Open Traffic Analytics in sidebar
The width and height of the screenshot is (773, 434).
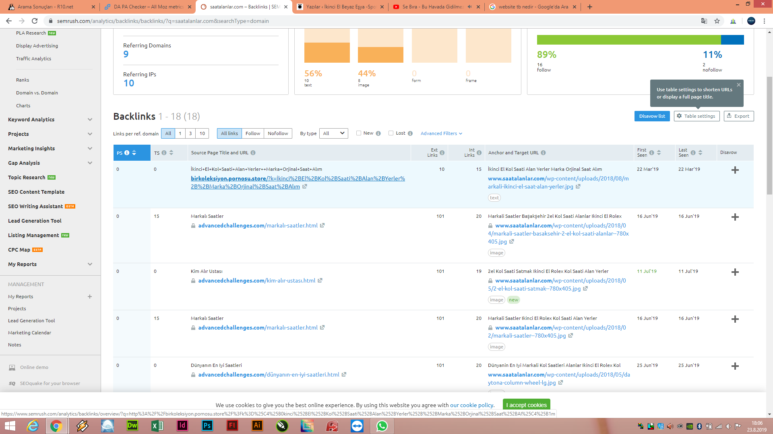click(33, 59)
